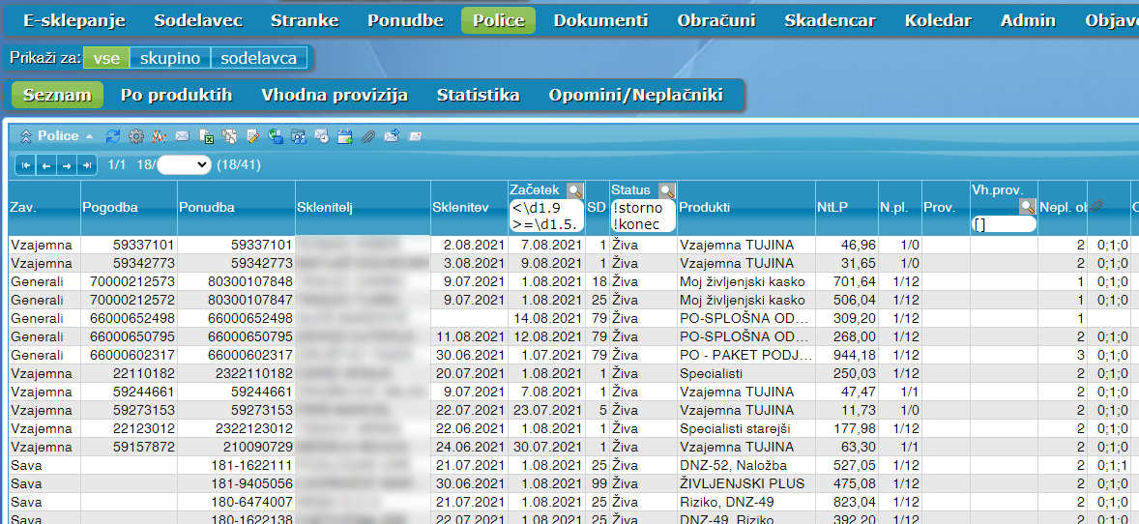Click the Začetek date filter field
This screenshot has height=524, width=1139.
click(x=547, y=216)
